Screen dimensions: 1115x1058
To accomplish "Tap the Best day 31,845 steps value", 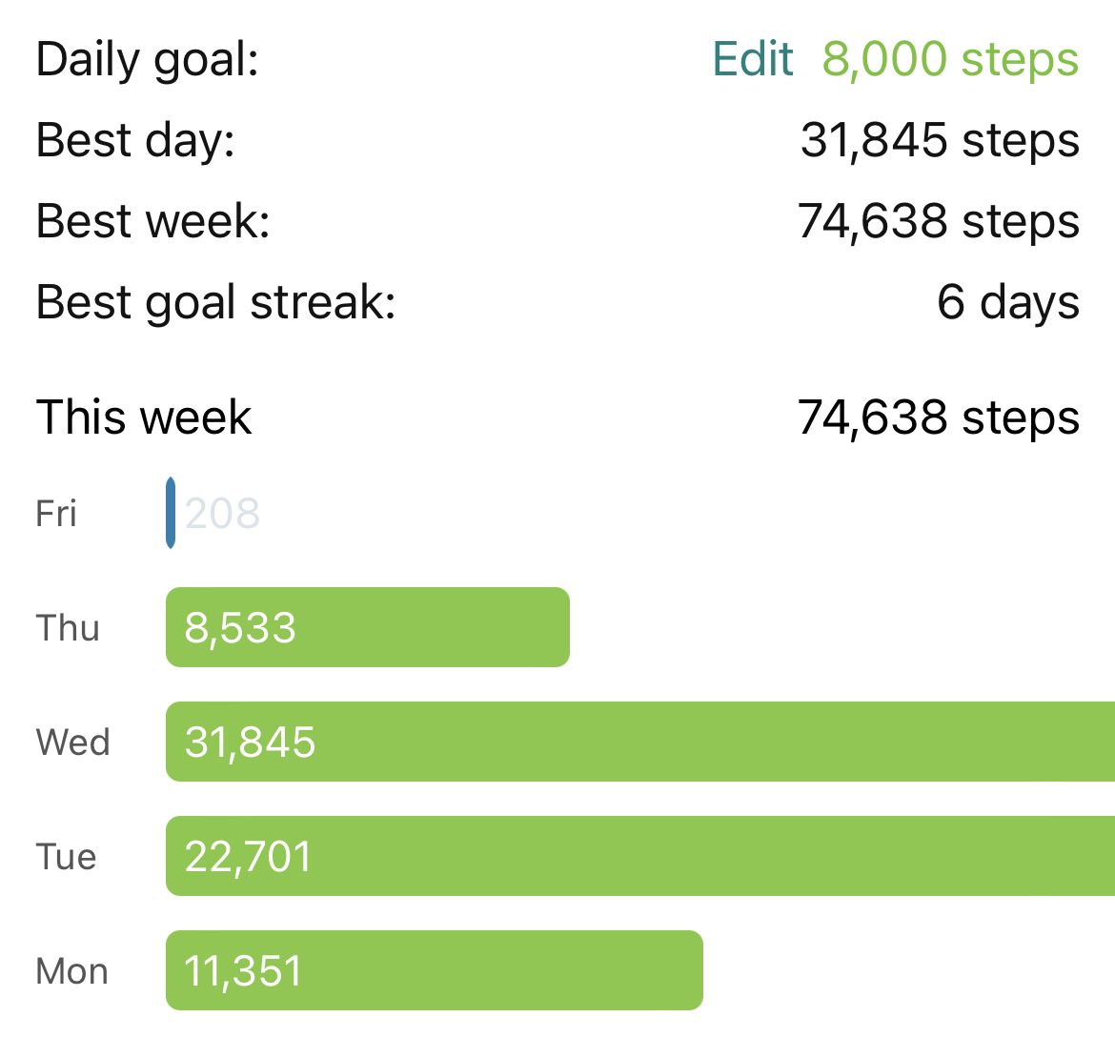I will point(940,140).
